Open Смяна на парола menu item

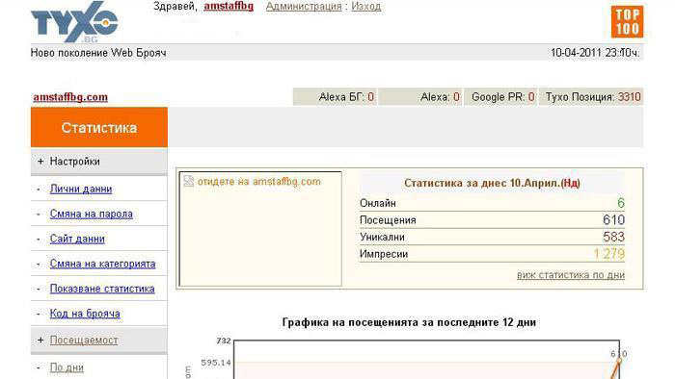pos(92,214)
